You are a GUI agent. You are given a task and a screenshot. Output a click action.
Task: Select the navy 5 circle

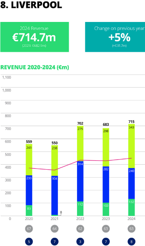[x=29, y=242]
